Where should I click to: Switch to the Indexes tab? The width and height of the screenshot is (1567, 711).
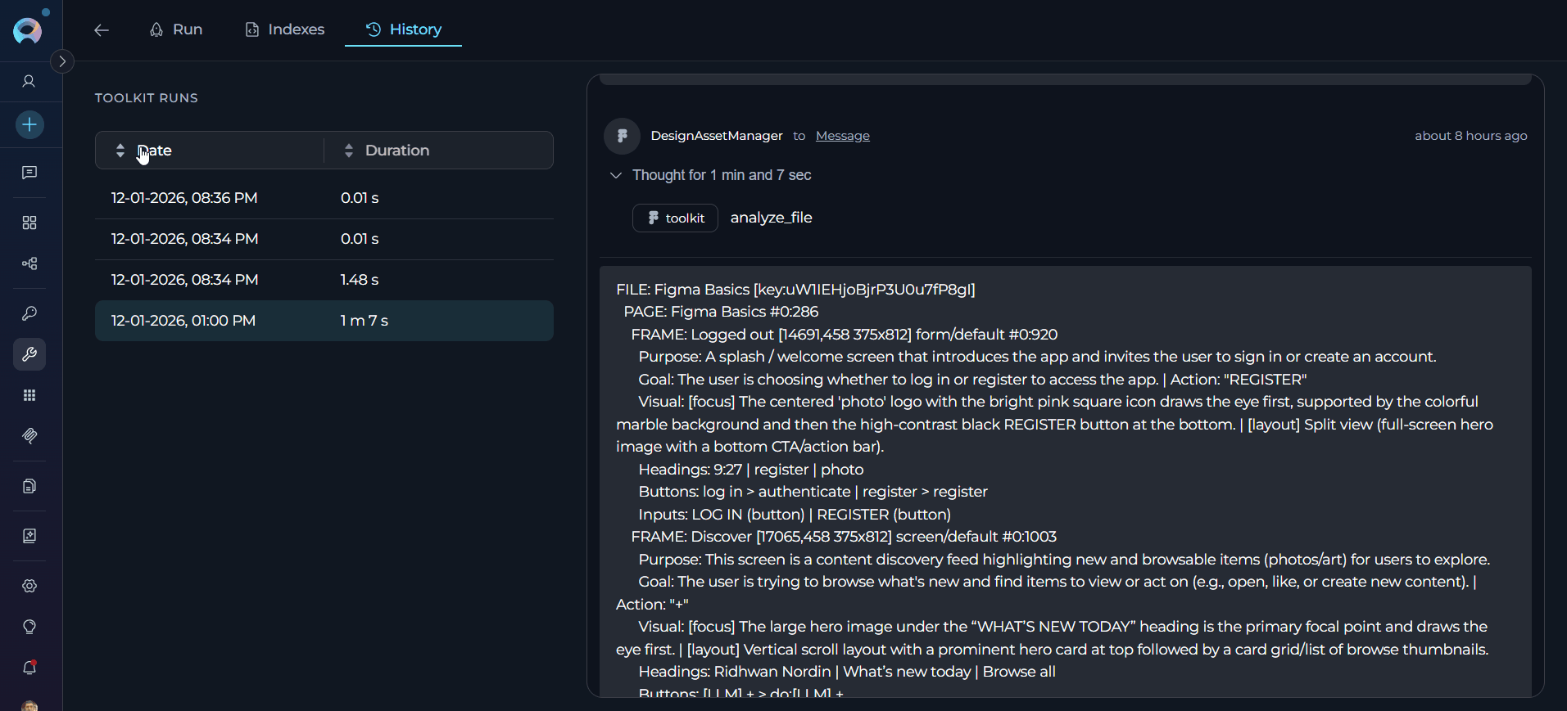pos(285,29)
